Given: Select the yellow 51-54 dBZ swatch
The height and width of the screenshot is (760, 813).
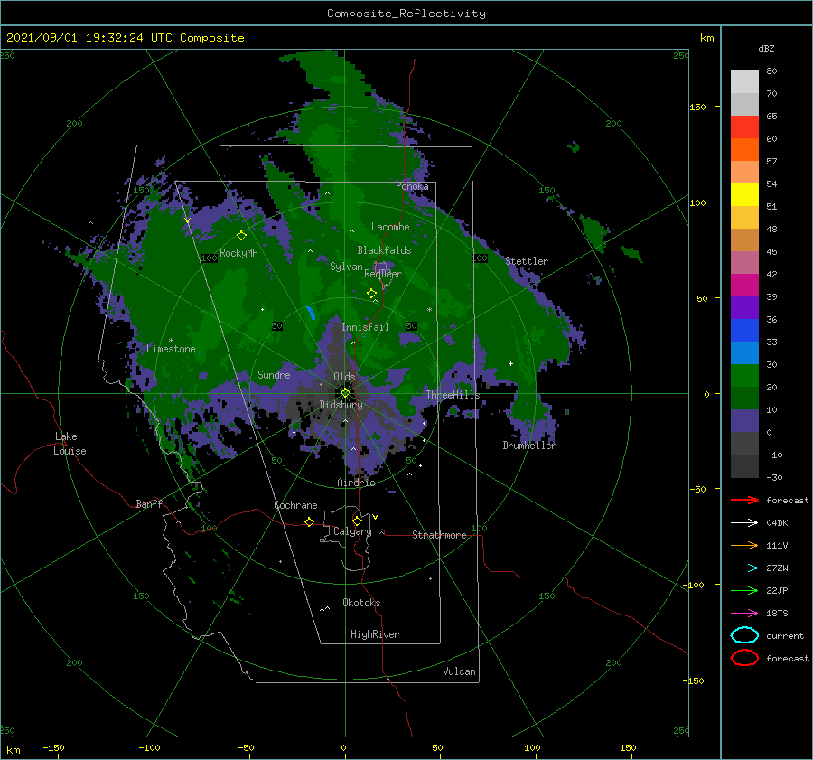Looking at the screenshot, I should pyautogui.click(x=744, y=195).
